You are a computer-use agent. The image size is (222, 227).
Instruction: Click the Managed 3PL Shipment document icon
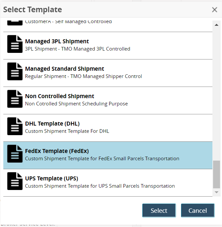(15, 44)
